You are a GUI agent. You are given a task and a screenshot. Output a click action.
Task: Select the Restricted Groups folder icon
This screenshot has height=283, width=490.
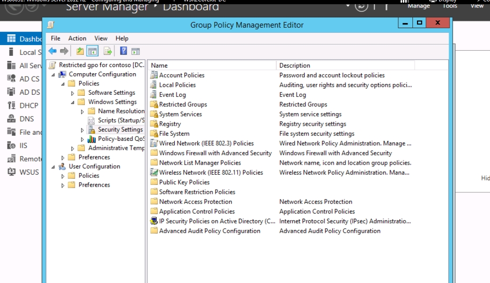(154, 104)
